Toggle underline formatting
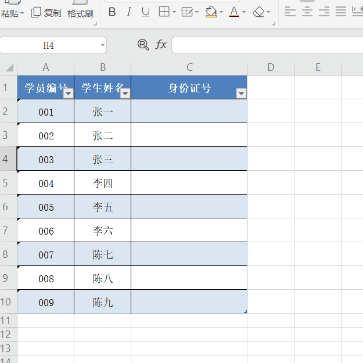This screenshot has height=363, width=363. coord(146,12)
